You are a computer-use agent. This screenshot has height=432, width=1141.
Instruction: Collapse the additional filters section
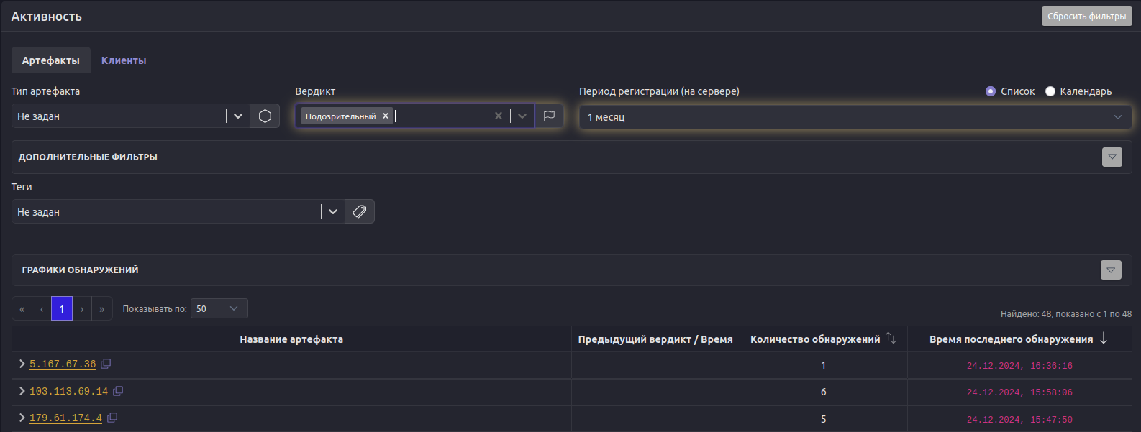coord(1112,157)
